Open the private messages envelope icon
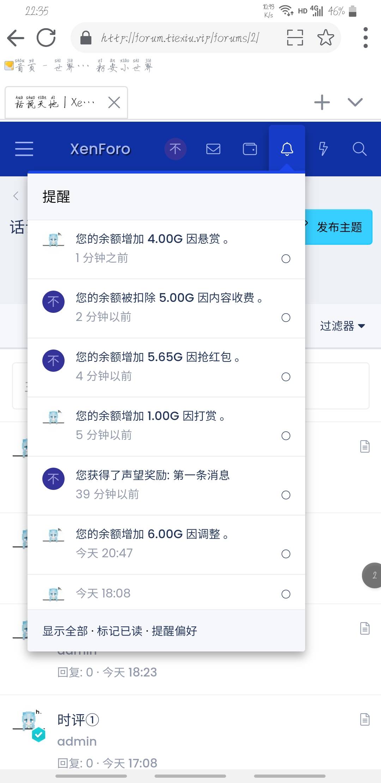The height and width of the screenshot is (783, 381). pos(213,149)
